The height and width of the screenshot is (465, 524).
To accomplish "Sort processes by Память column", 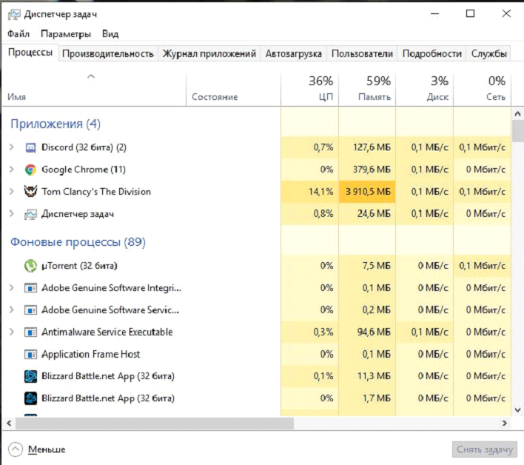I will click(366, 89).
